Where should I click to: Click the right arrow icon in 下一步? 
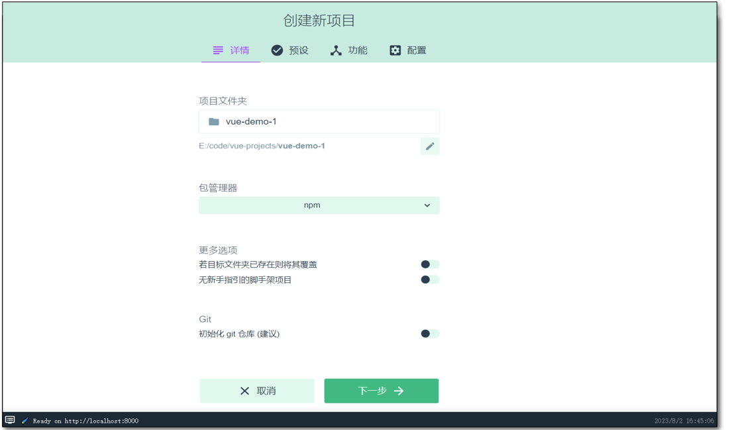click(x=399, y=391)
